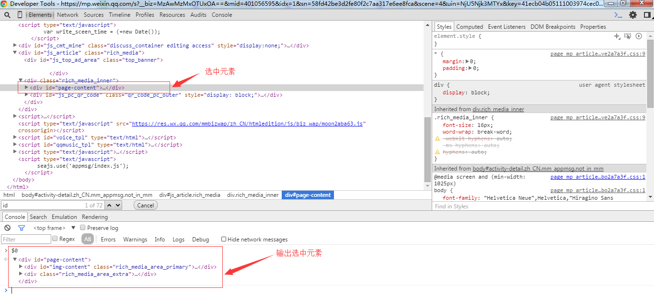Image resolution: width=654 pixels, height=297 pixels.
Task: Click Find in Styles input
Action: 539,206
